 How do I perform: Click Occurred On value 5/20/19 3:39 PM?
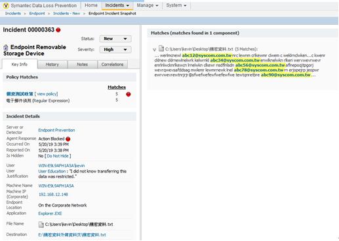pos(54,144)
